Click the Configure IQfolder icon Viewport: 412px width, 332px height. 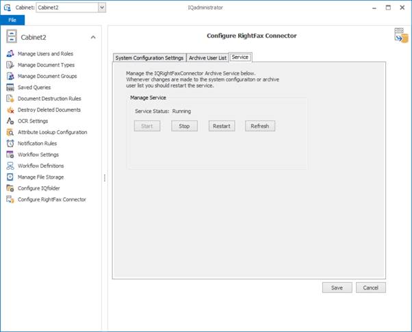coord(10,188)
